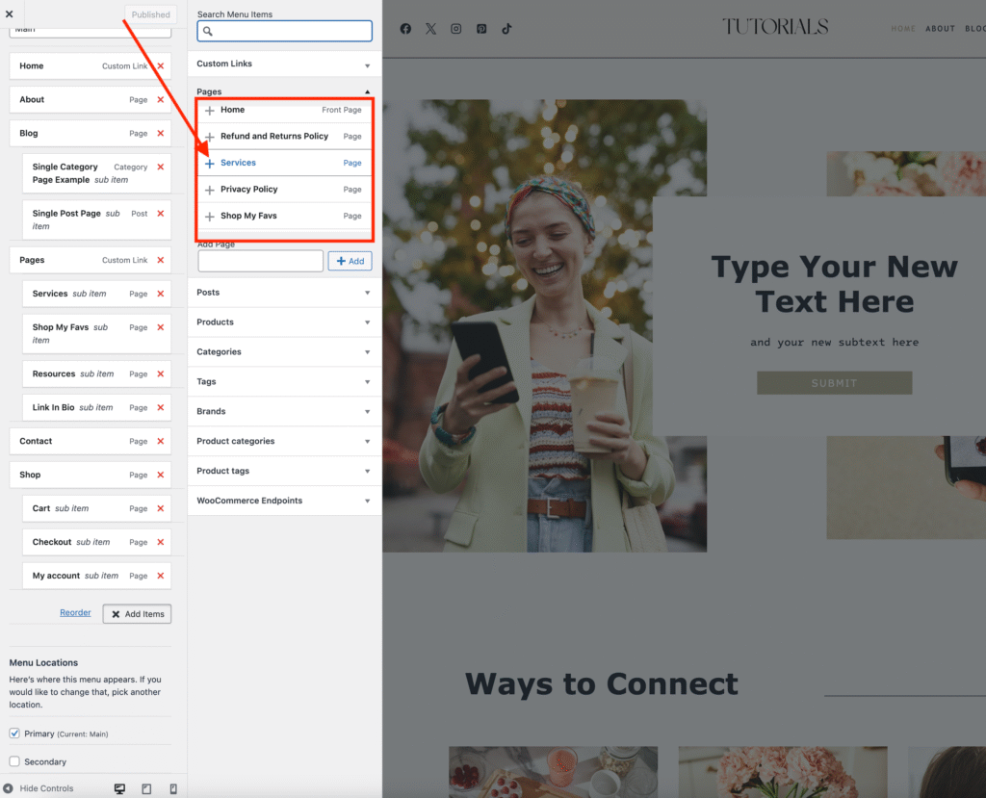
Task: Switch to tablet preview device icon
Action: [x=146, y=788]
